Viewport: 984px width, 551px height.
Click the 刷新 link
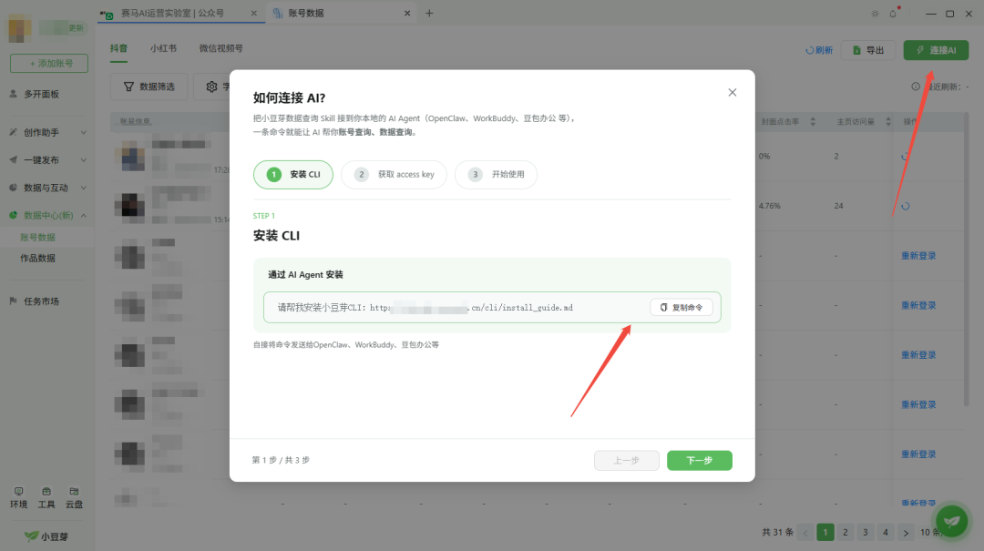[x=819, y=50]
